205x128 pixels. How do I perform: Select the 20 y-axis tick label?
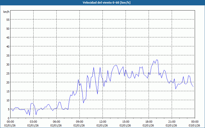click(8, 82)
